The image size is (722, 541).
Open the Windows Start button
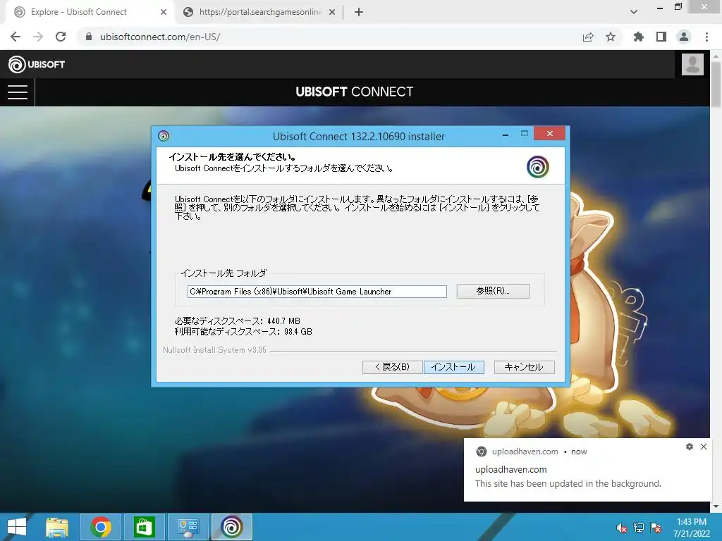(17, 527)
